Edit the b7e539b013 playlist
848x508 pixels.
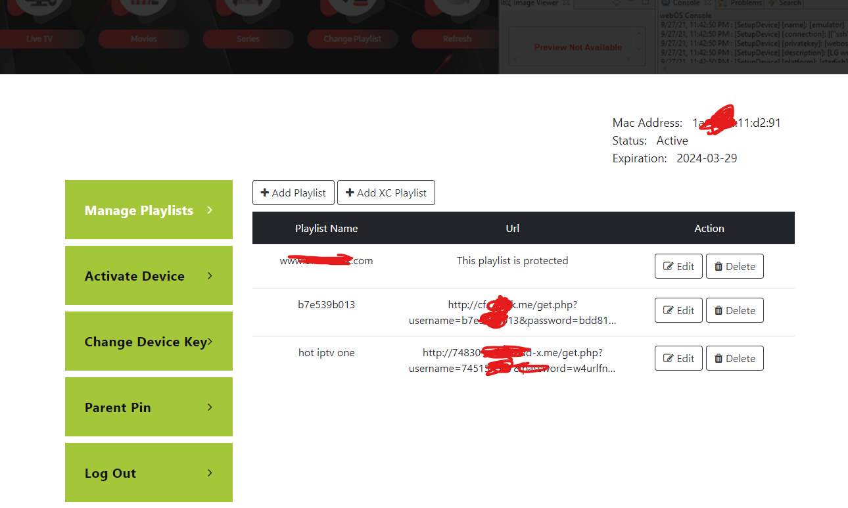coord(678,310)
